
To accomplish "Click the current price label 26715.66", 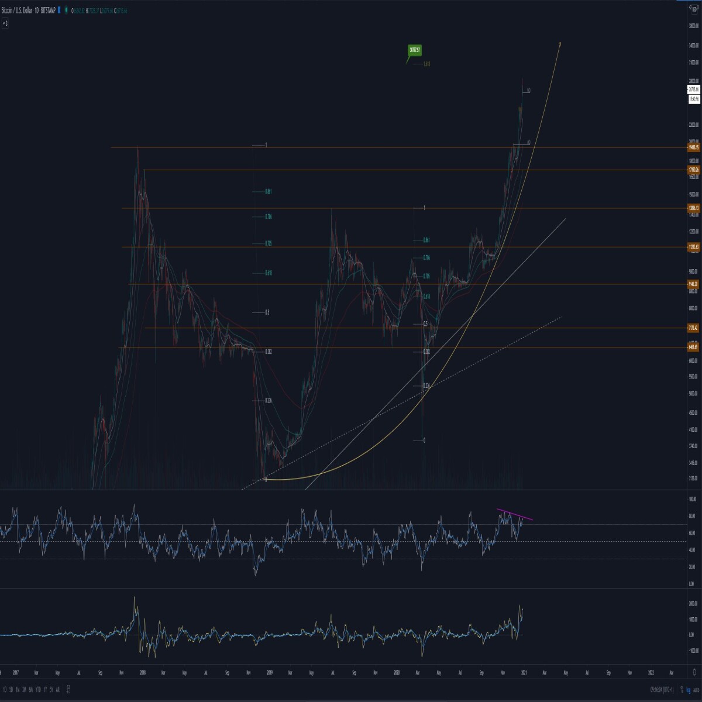I will [x=694, y=90].
